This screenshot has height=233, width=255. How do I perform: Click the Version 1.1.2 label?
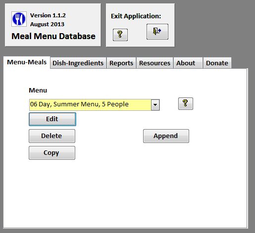pyautogui.click(x=48, y=15)
